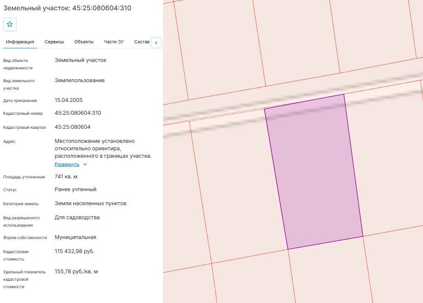Click the cadastral value 115 432,98 руб.
This screenshot has height=303, width=423.
click(x=74, y=251)
